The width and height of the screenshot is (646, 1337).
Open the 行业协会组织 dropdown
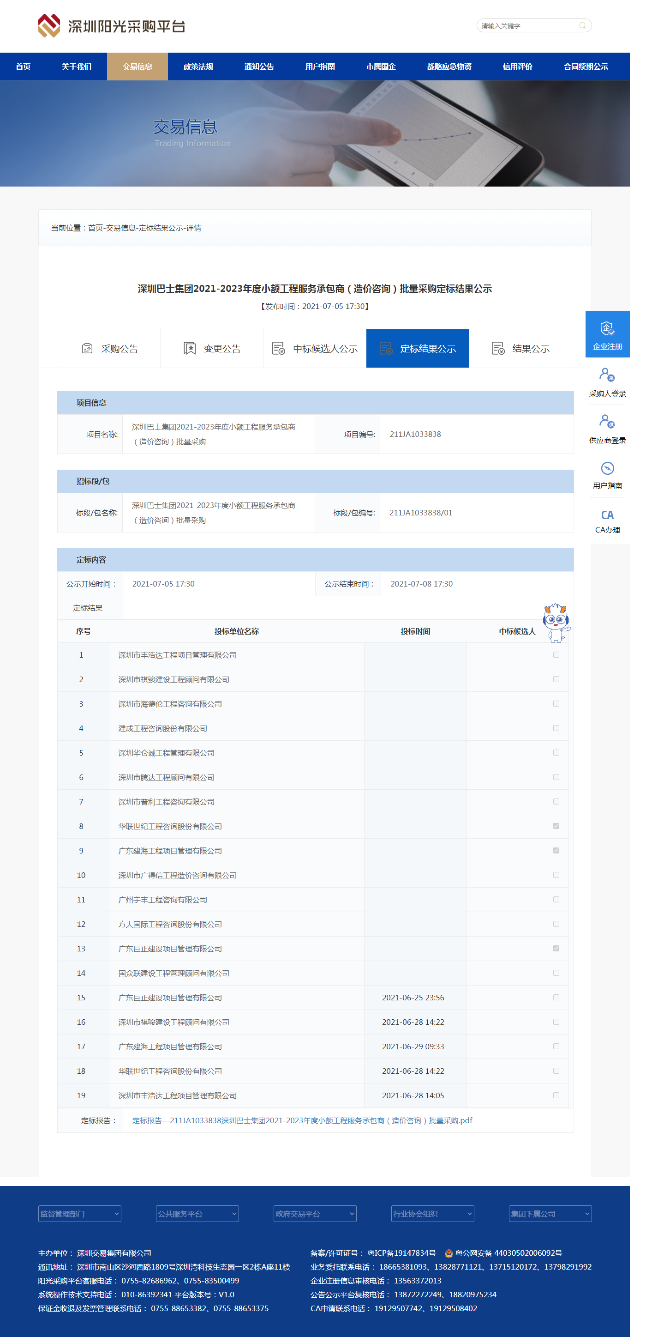[432, 1214]
